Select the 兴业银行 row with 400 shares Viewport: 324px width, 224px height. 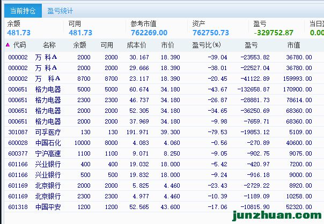[164, 164]
